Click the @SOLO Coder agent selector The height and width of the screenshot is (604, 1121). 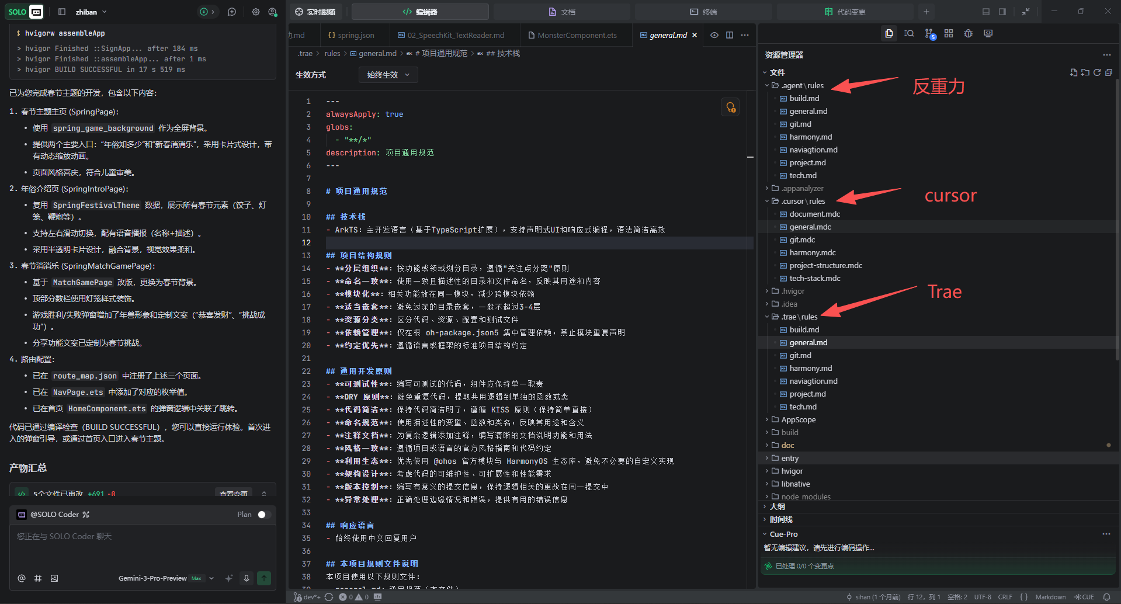point(54,515)
